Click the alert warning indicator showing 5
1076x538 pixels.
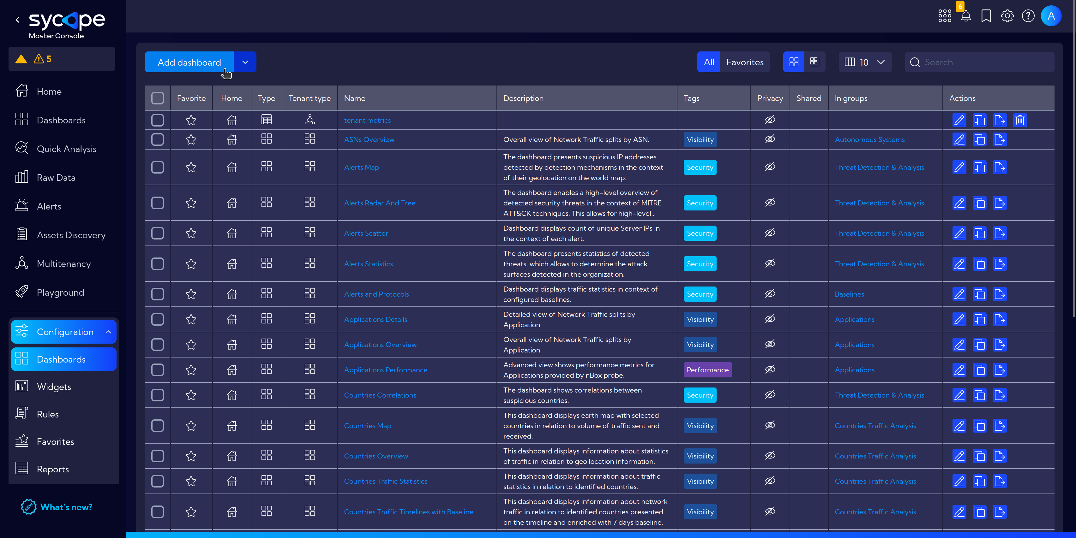coord(43,59)
